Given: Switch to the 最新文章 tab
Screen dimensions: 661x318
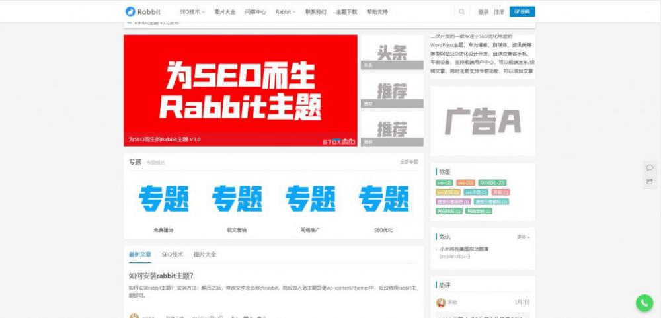Looking at the screenshot, I should [x=140, y=255].
